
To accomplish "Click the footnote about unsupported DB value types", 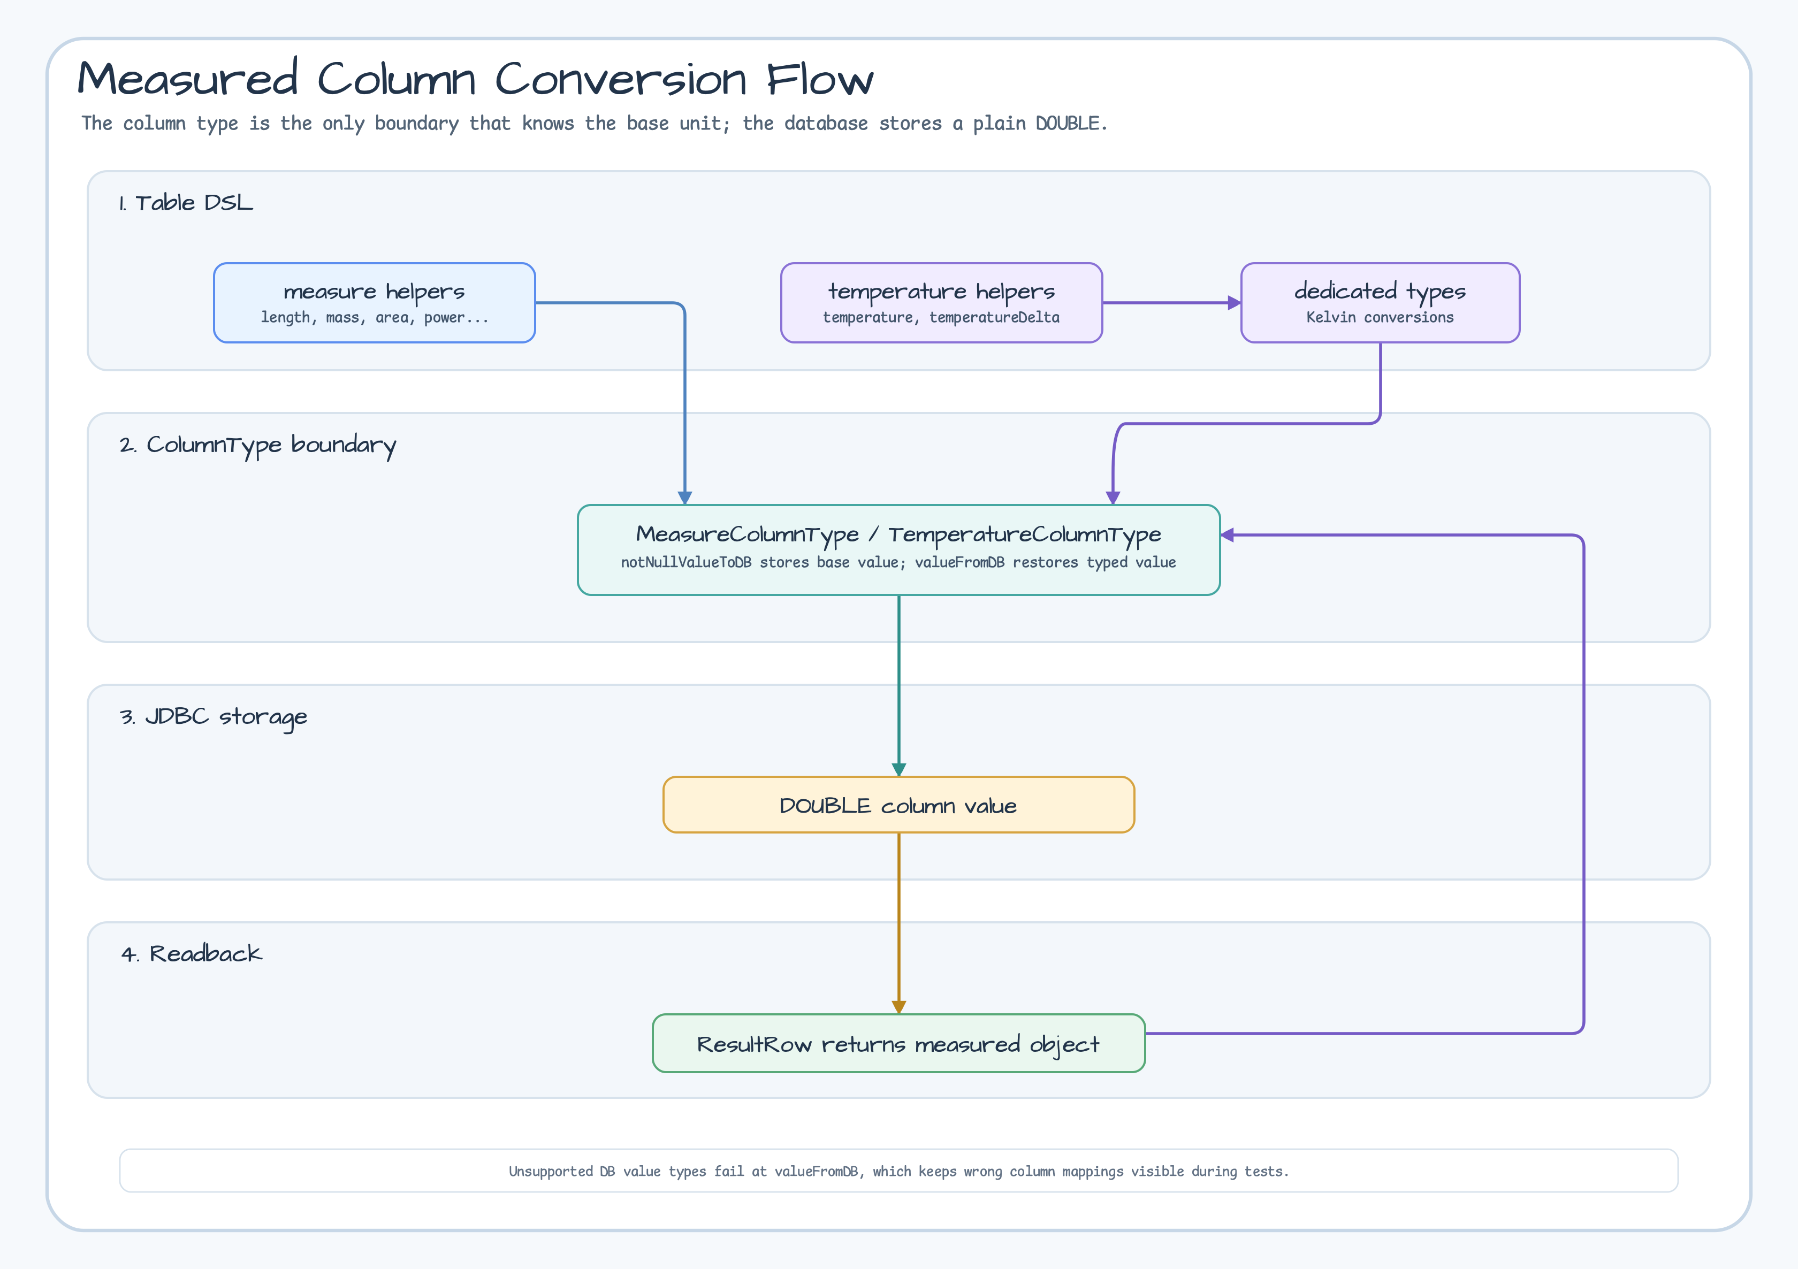I will [898, 1171].
